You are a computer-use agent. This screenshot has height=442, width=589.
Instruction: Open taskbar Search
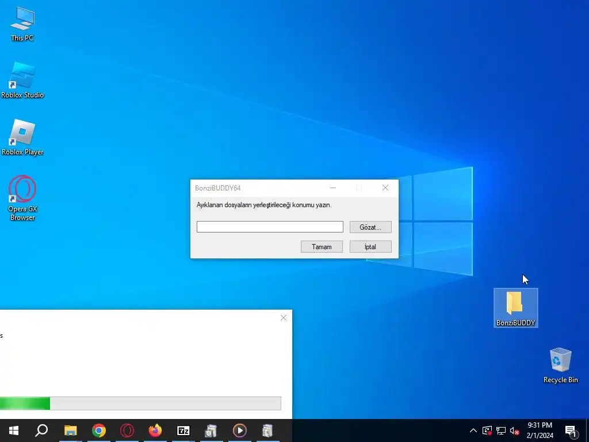tap(41, 430)
